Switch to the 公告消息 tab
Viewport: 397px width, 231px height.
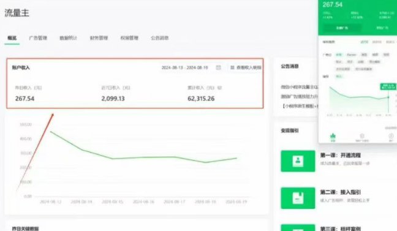[x=159, y=38]
